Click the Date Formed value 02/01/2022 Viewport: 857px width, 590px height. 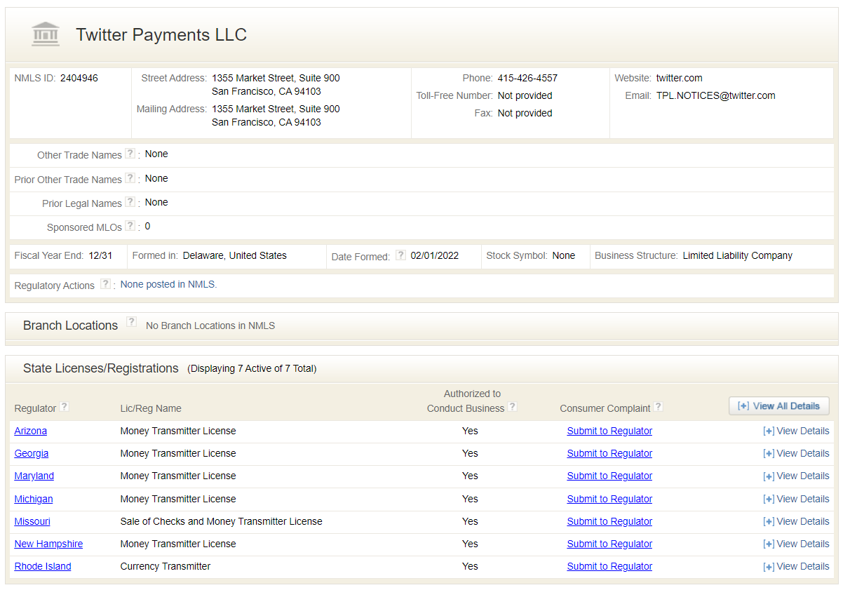(x=435, y=255)
